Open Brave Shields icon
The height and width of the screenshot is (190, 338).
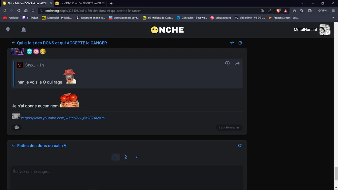[279, 11]
